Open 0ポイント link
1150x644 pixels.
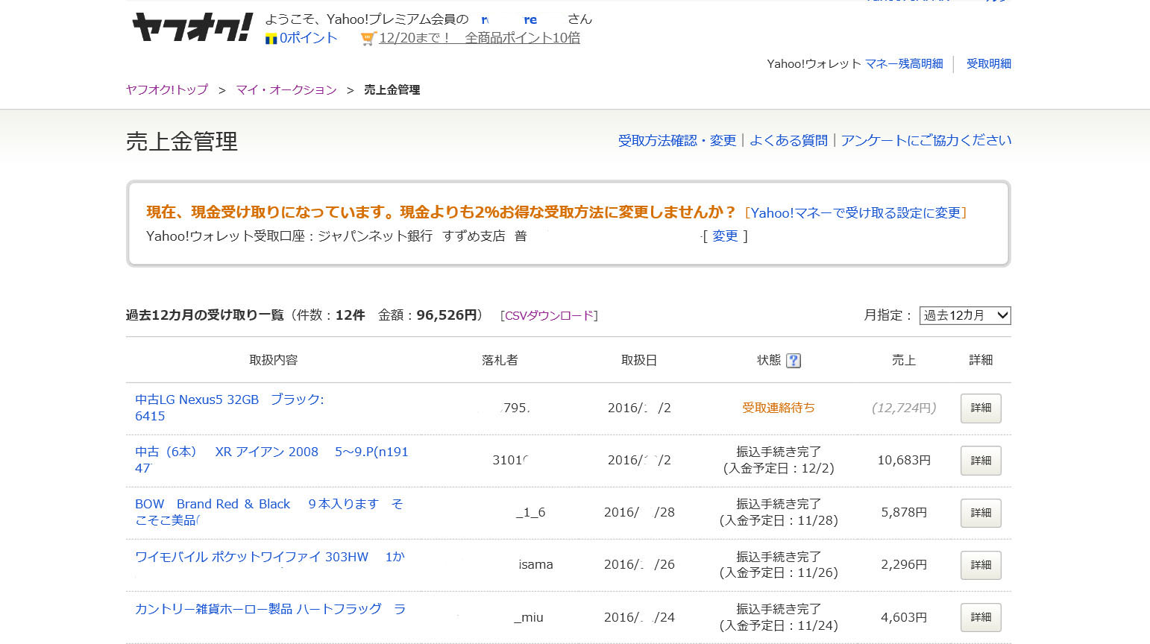click(309, 38)
